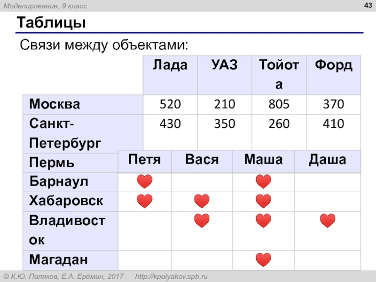Click the Лада column header
376x282 pixels.
(x=169, y=66)
